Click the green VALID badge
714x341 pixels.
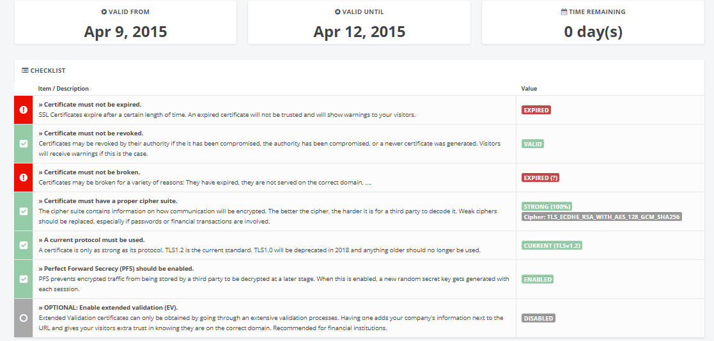pyautogui.click(x=532, y=144)
